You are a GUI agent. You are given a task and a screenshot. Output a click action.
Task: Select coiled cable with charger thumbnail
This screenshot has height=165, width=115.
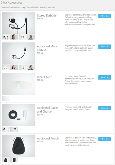click(6, 129)
